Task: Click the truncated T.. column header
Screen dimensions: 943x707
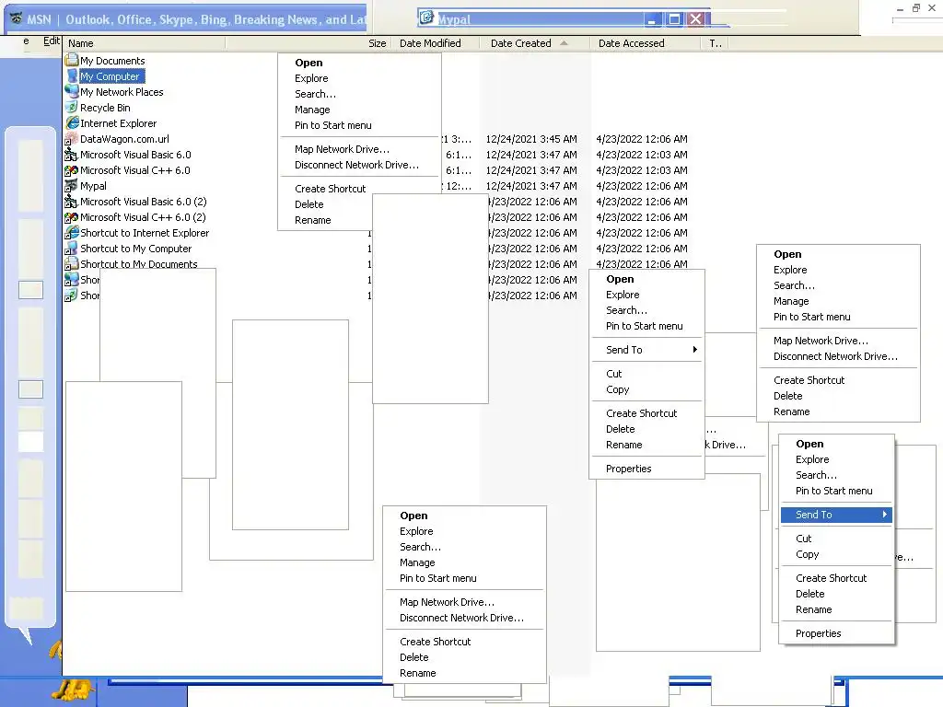Action: coord(715,43)
